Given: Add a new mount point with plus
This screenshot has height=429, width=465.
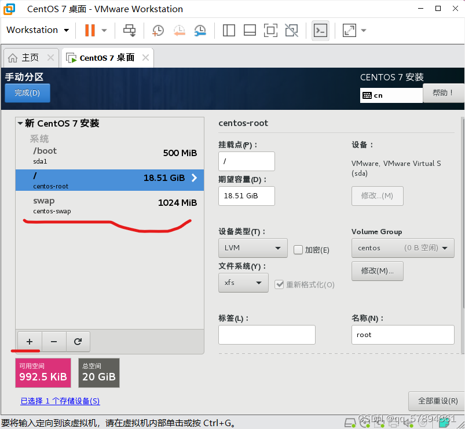Looking at the screenshot, I should click(x=30, y=342).
